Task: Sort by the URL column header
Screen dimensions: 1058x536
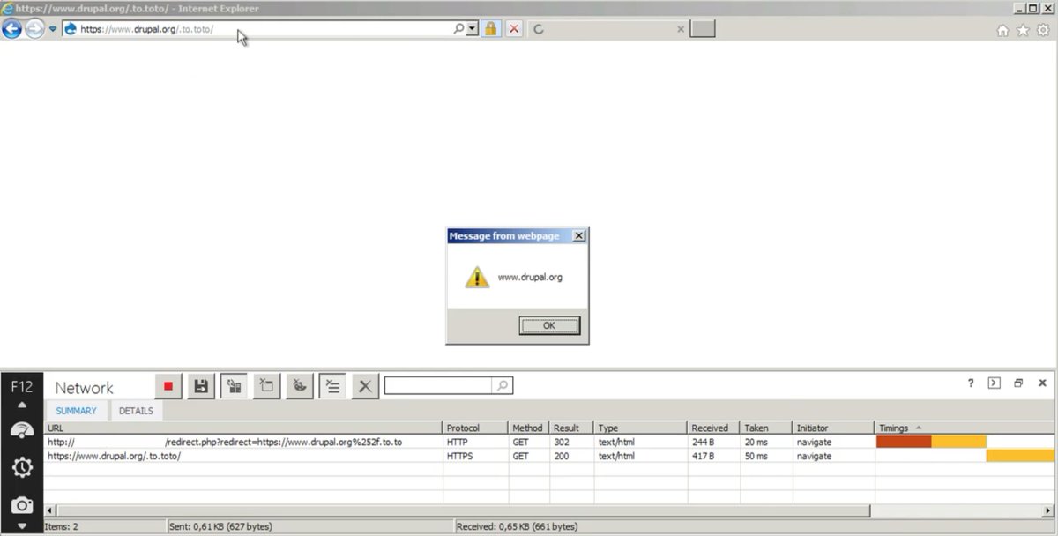Action: click(x=243, y=428)
